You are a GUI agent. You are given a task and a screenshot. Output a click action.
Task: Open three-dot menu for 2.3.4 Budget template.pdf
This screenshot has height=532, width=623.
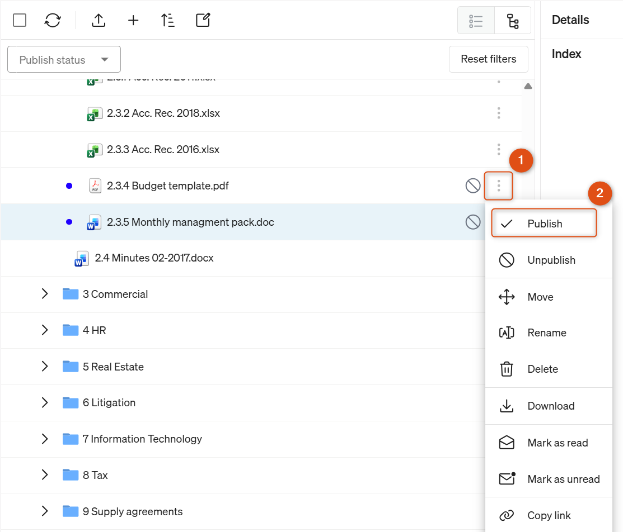[x=499, y=186]
